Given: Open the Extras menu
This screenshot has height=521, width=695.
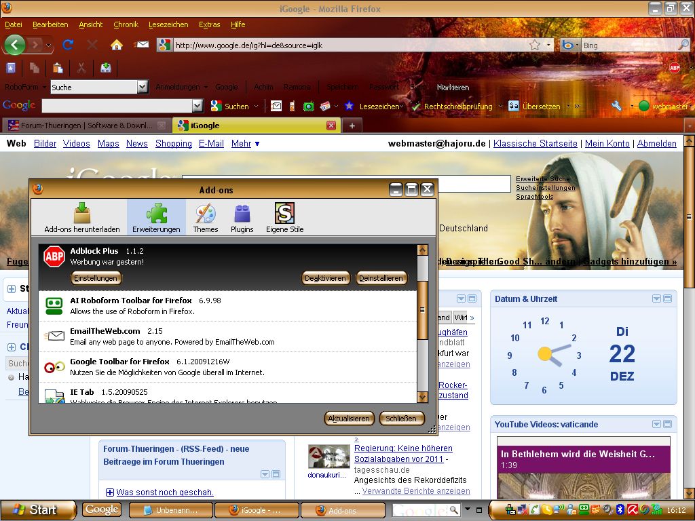Looking at the screenshot, I should (x=209, y=24).
